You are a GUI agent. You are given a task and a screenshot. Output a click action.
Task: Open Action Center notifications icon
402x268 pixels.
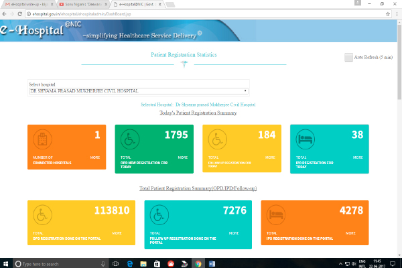pyautogui.click(x=393, y=263)
